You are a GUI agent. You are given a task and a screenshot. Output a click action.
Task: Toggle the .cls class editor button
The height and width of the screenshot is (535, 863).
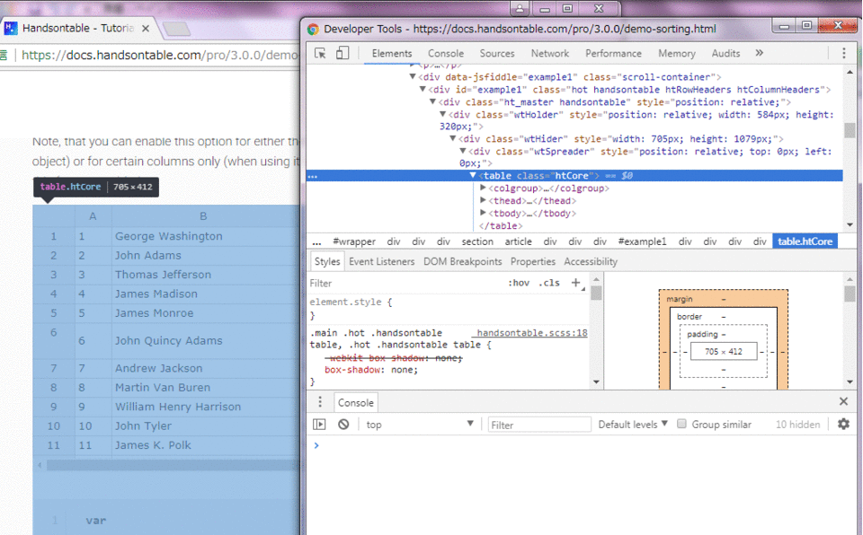click(x=548, y=283)
